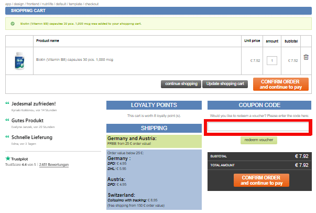Click the coupon code input field
Screen dimensions: 316x213
258,126
